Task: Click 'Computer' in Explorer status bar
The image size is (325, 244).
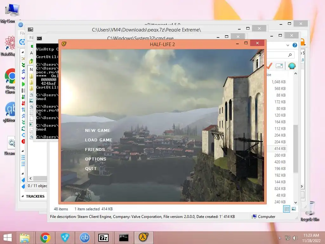Action: pos(267,217)
